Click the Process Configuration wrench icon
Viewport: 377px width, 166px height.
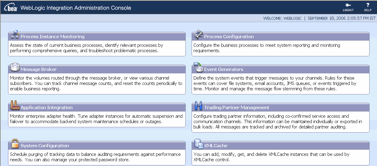click(199, 35)
